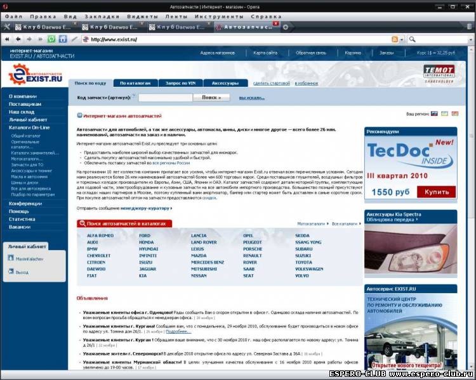Click the менеджеру-куратору link
Image resolution: width=476 pixels, height=380 pixels.
tap(145, 208)
